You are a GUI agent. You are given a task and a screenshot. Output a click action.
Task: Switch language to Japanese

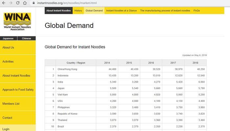pyautogui.click(x=9, y=38)
